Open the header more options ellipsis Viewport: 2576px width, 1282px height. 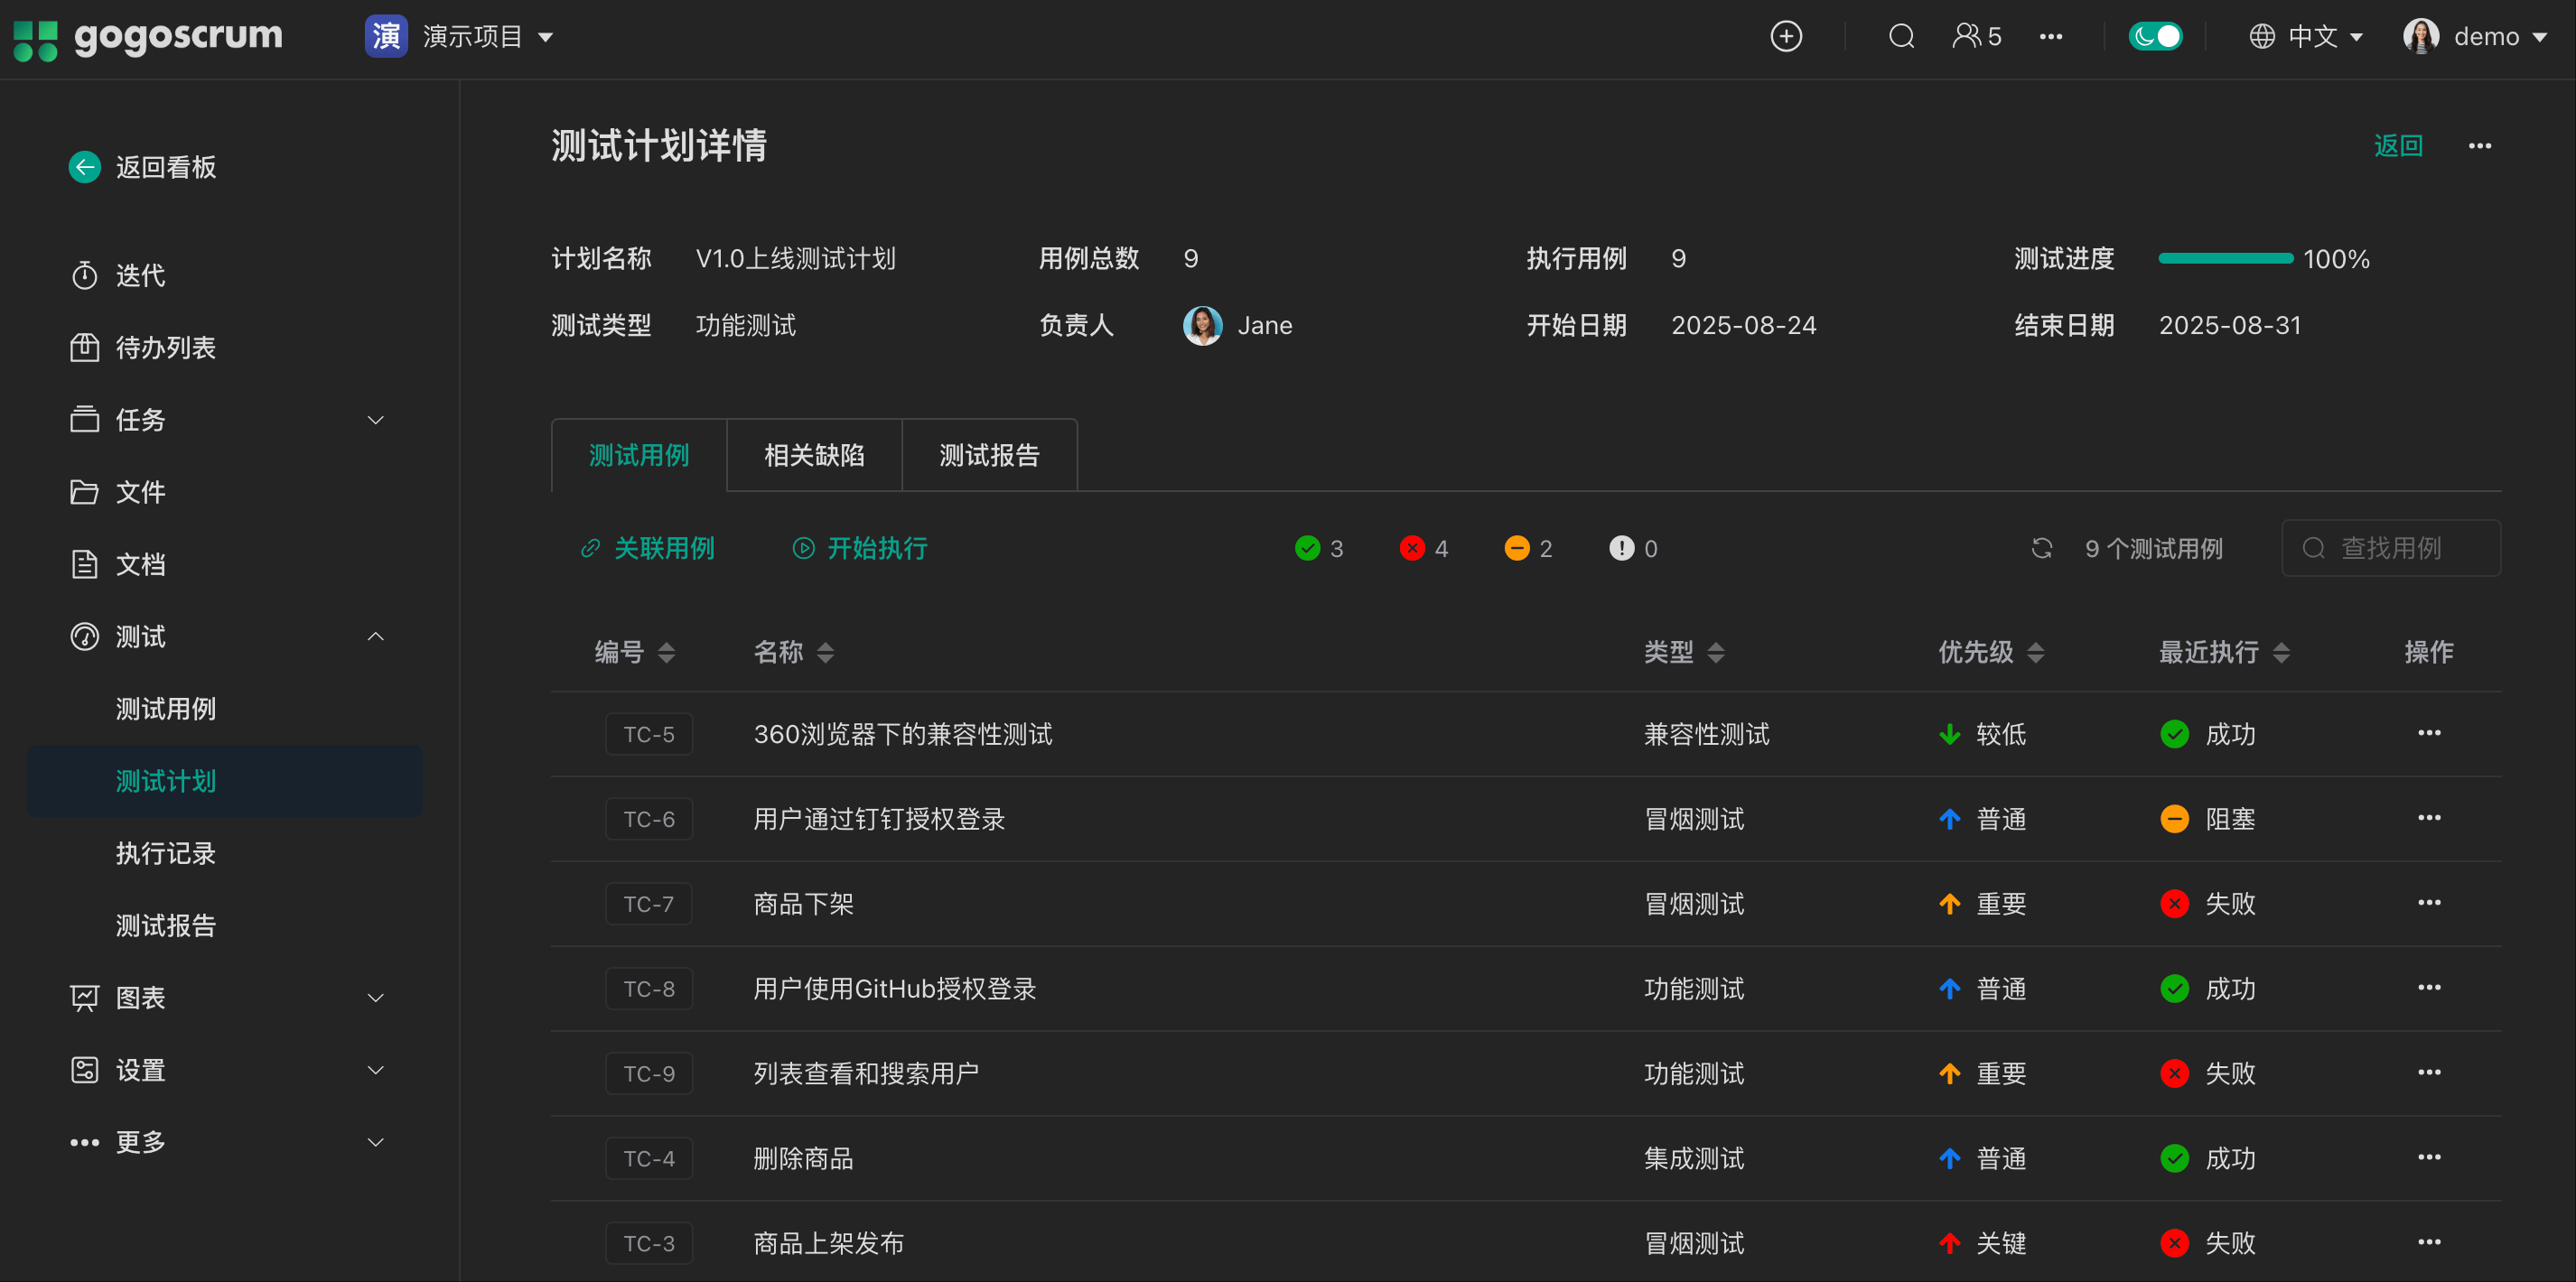coord(2050,37)
